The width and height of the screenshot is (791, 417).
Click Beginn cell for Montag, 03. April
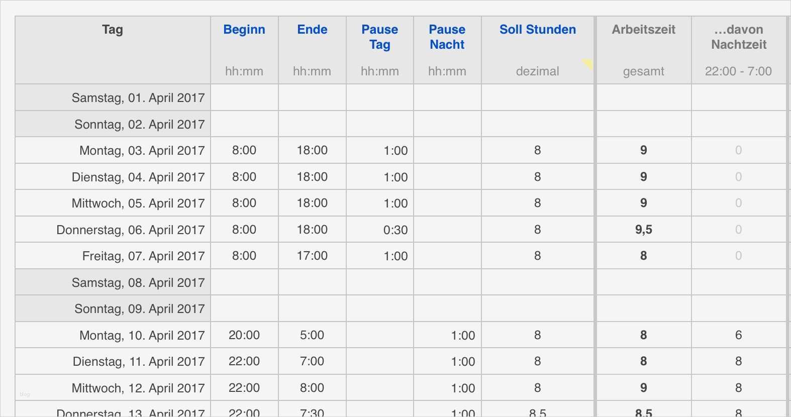tap(244, 150)
